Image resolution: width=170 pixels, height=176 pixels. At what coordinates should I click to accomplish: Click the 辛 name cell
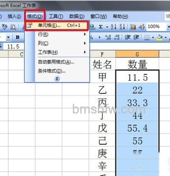[102, 165]
